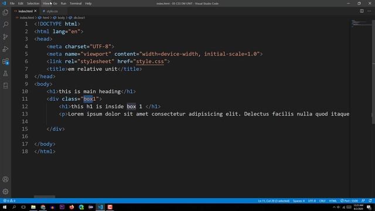Viewport: 375px width, 211px height.
Task: Open the Extensions view
Action: pyautogui.click(x=5, y=61)
